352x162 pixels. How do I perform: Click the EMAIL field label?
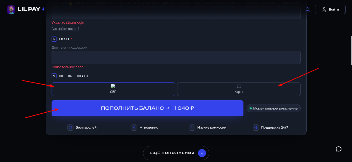(x=64, y=39)
